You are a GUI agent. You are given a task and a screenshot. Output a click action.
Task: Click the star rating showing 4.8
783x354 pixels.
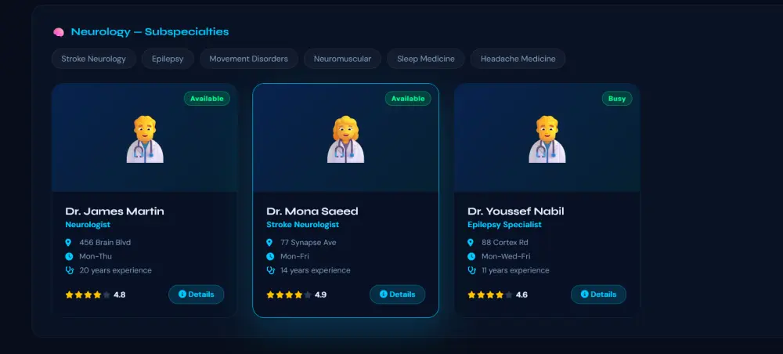tap(96, 294)
